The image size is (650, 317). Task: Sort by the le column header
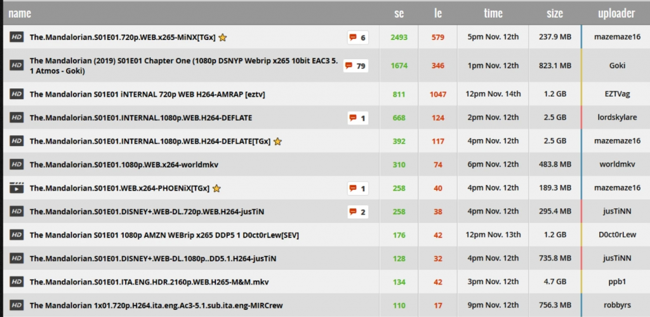coord(438,13)
